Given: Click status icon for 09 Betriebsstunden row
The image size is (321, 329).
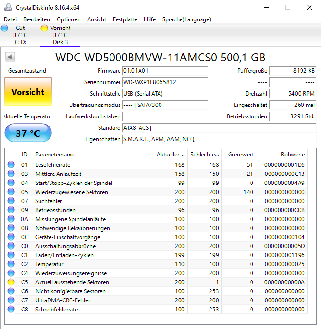Looking at the screenshot, I should coord(11,210).
